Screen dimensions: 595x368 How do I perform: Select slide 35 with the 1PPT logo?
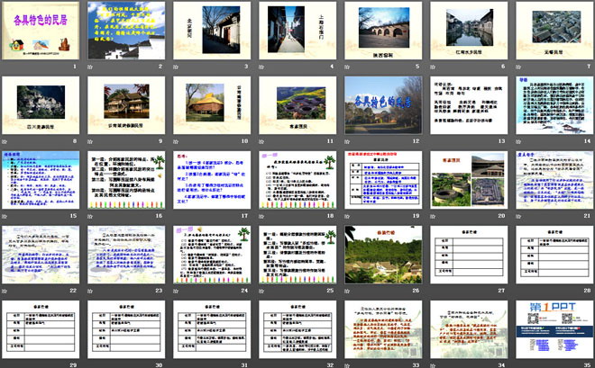552,329
